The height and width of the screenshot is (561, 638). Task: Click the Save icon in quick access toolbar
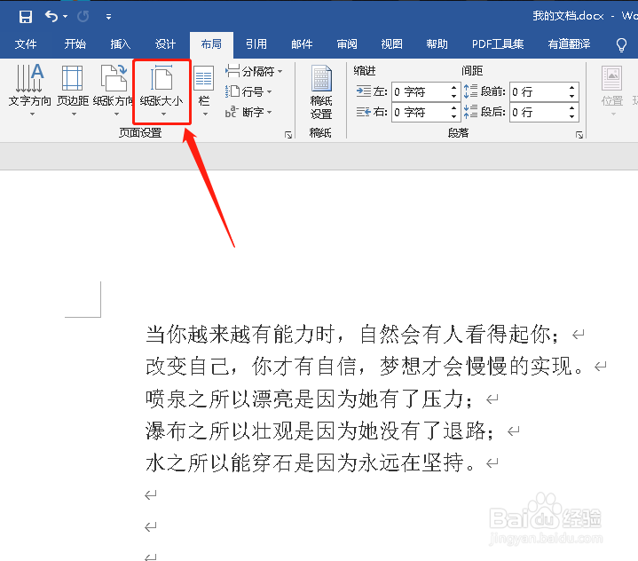click(x=26, y=17)
